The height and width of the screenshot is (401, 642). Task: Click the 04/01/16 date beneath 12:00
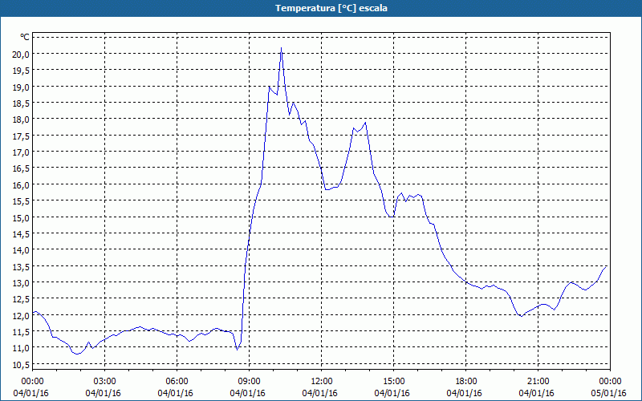tap(319, 393)
